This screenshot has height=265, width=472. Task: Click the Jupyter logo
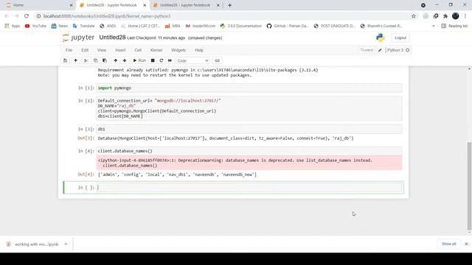(78, 38)
